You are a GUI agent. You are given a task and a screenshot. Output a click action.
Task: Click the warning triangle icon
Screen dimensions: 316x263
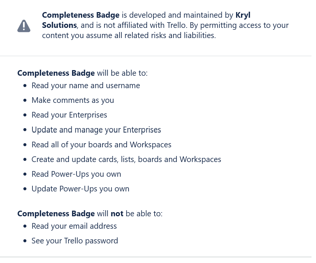coord(24,26)
